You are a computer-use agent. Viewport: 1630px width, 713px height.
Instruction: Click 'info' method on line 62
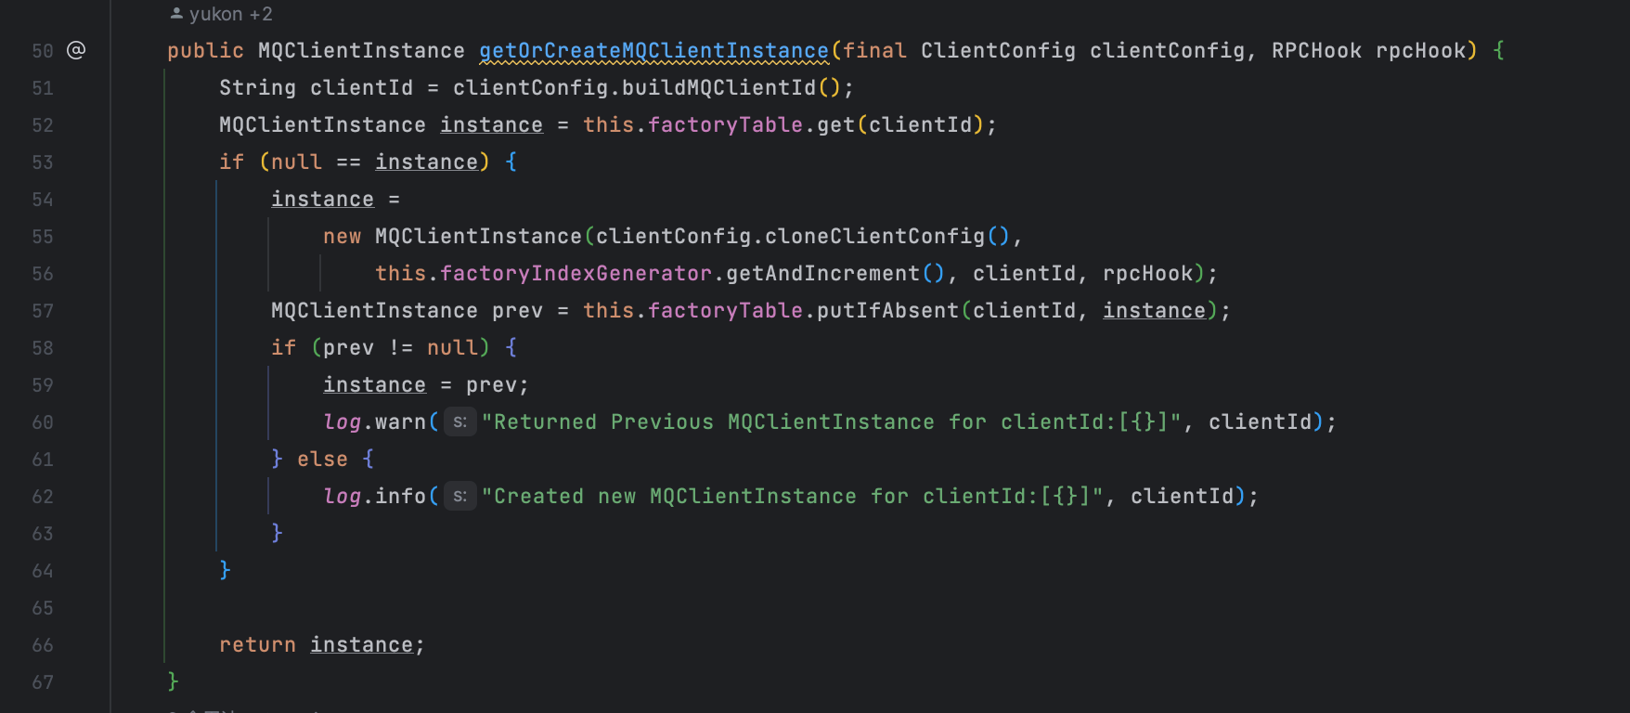tap(400, 496)
